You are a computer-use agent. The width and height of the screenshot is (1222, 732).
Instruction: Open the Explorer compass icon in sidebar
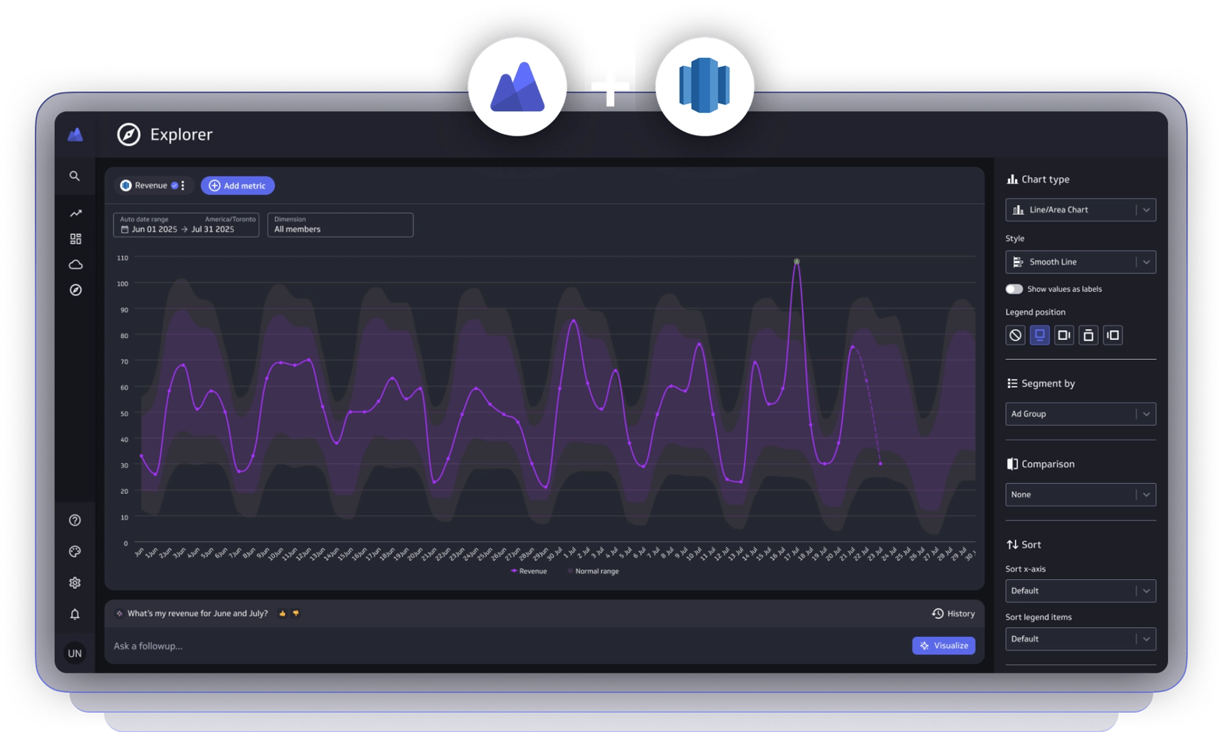pyautogui.click(x=75, y=290)
